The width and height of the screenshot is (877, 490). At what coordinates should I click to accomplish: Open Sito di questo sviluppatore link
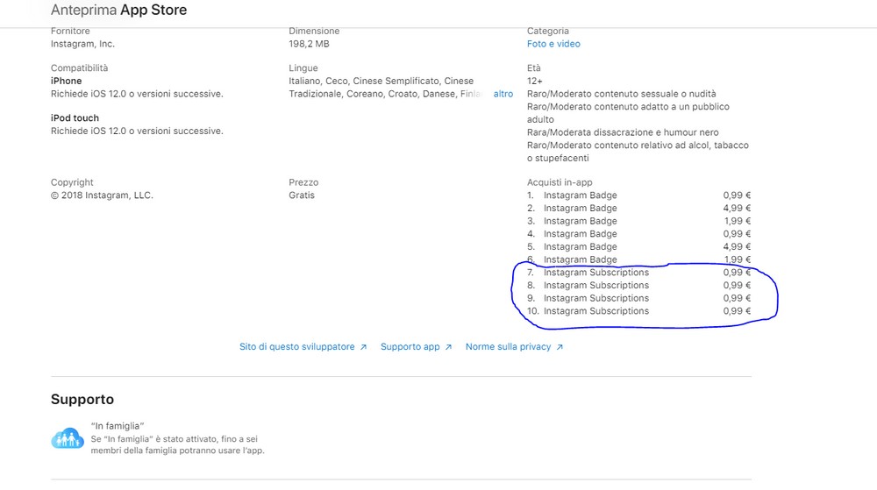pyautogui.click(x=303, y=346)
